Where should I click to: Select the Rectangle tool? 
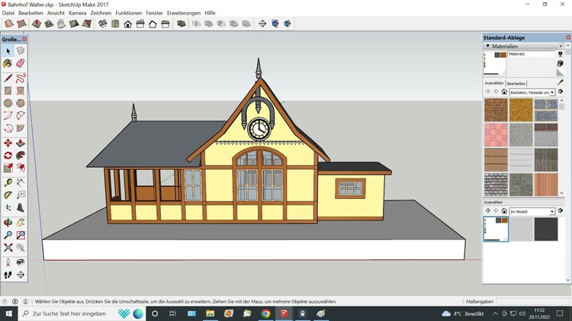(x=8, y=91)
